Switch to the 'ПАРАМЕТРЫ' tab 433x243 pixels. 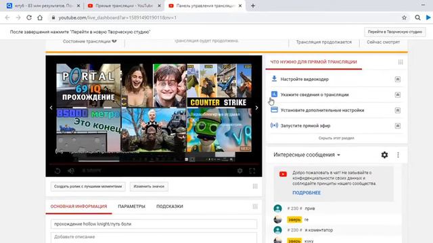(x=131, y=207)
